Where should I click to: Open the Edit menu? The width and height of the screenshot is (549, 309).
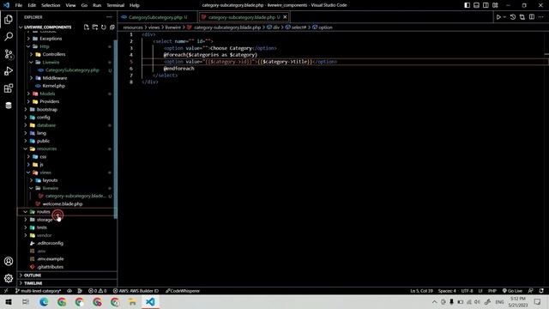click(x=32, y=5)
